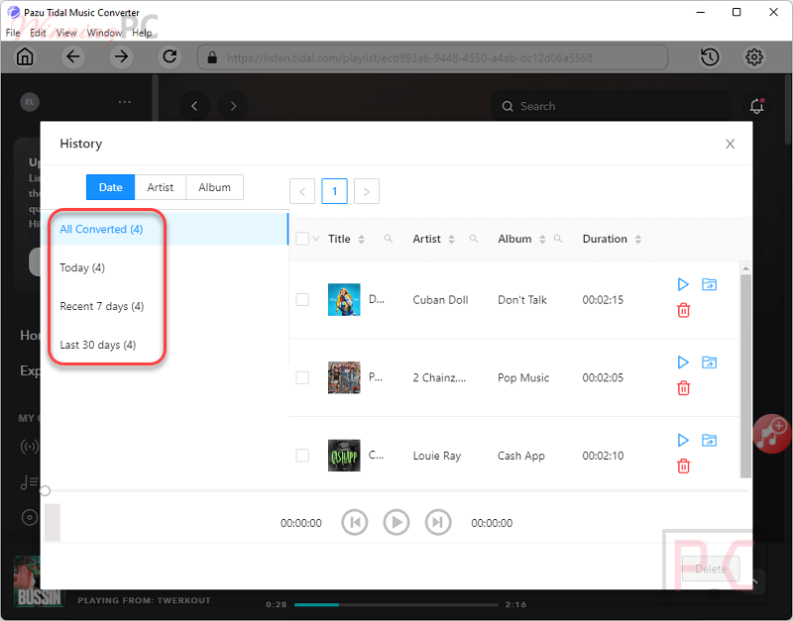Play the Cuban Doll track
This screenshot has width=793, height=621.
(683, 284)
